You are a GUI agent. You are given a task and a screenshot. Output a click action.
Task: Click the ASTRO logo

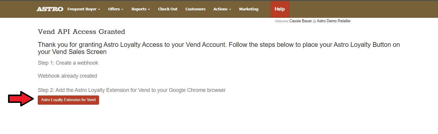click(x=50, y=9)
